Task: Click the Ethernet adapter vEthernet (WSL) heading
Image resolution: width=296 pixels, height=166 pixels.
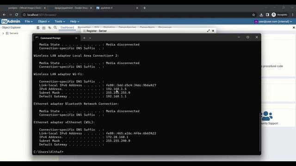Action: point(64,122)
